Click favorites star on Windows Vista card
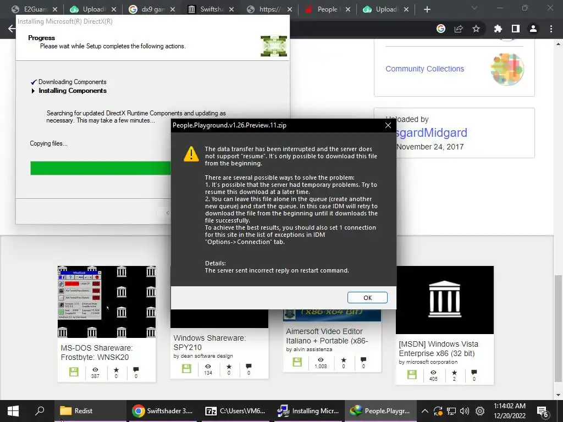The image size is (563, 422). 454,373
